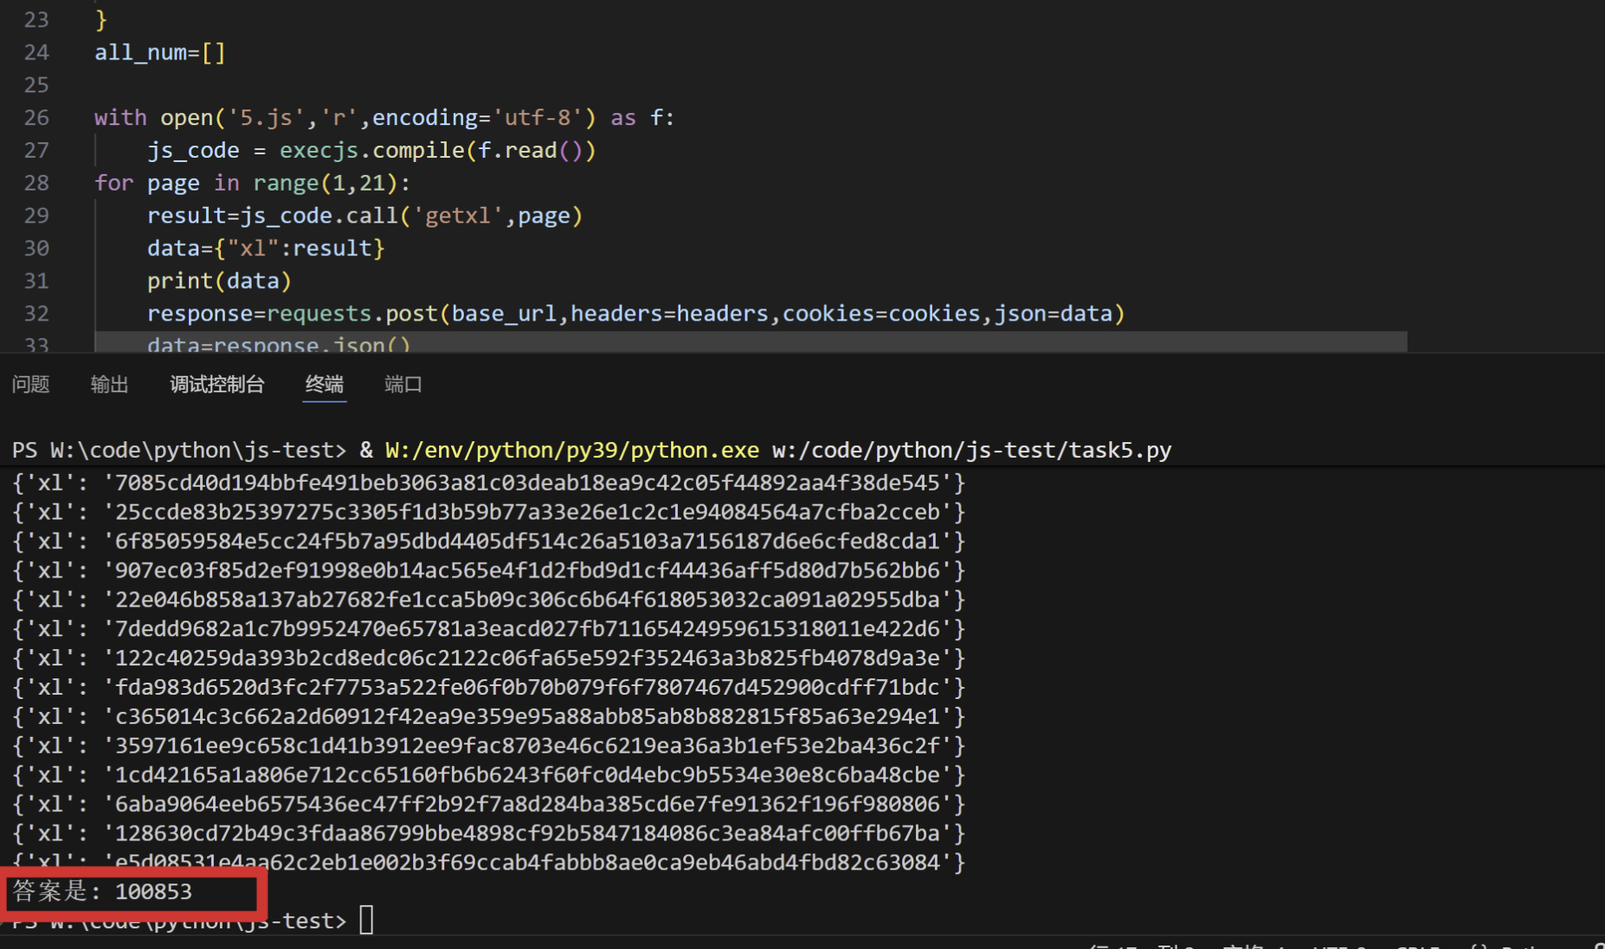Switch to the 问题 panel tab
The width and height of the screenshot is (1605, 949).
[31, 384]
